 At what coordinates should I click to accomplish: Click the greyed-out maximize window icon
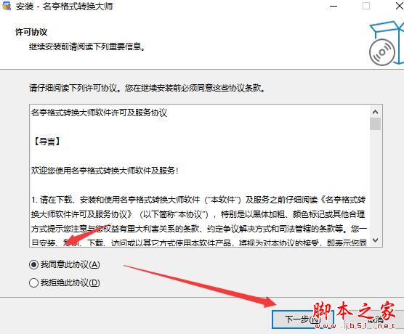[366, 6]
